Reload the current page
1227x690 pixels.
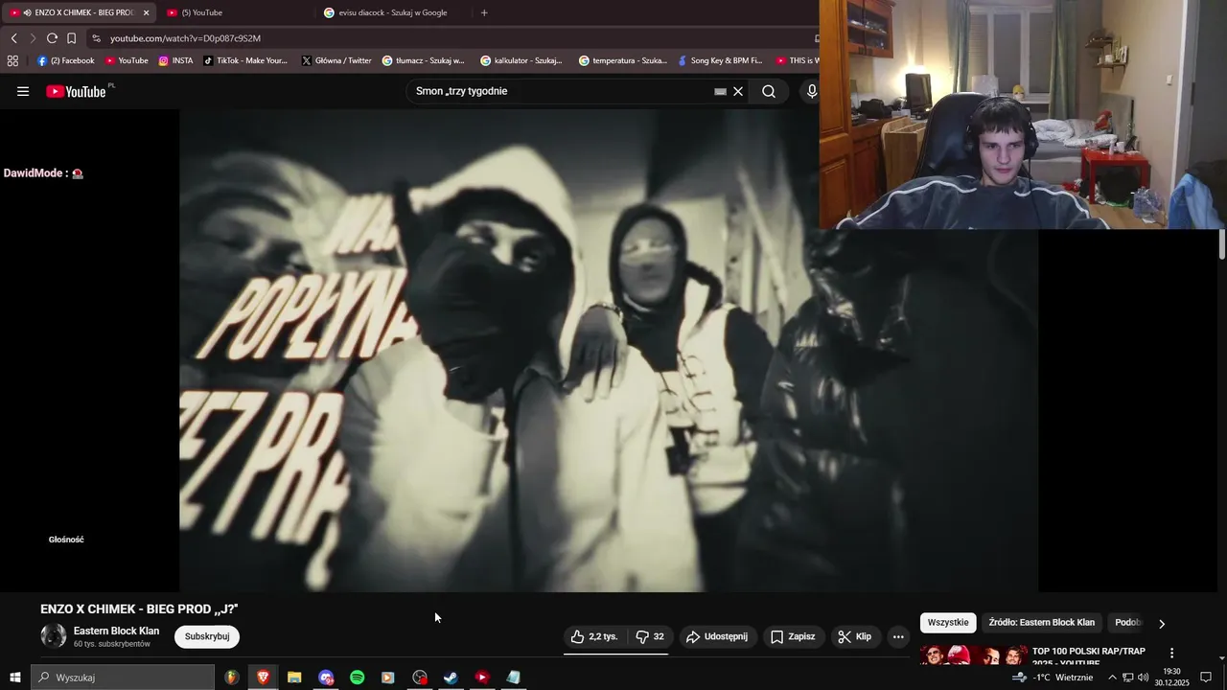click(52, 38)
